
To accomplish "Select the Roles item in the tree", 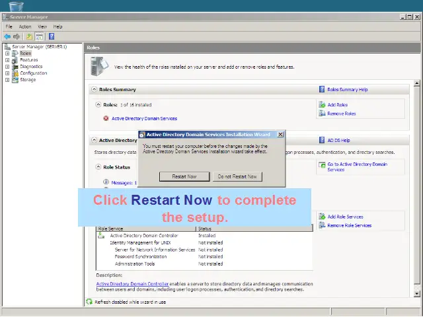I will coord(25,53).
